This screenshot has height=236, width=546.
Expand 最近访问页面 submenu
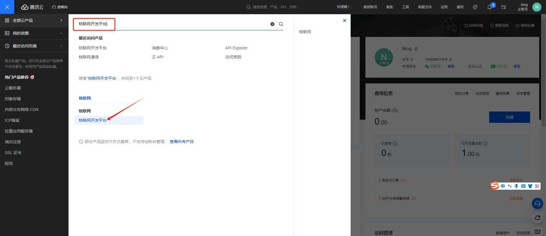[x=33, y=46]
